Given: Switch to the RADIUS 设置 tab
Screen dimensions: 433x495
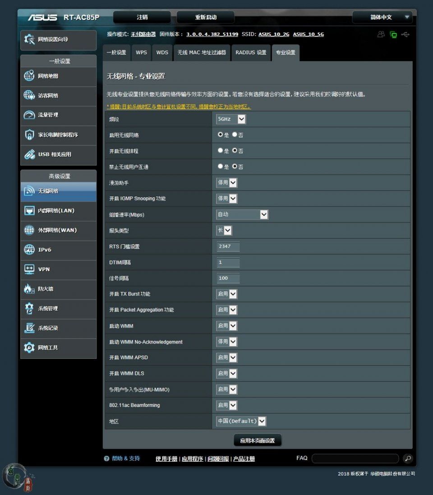Looking at the screenshot, I should (x=251, y=52).
